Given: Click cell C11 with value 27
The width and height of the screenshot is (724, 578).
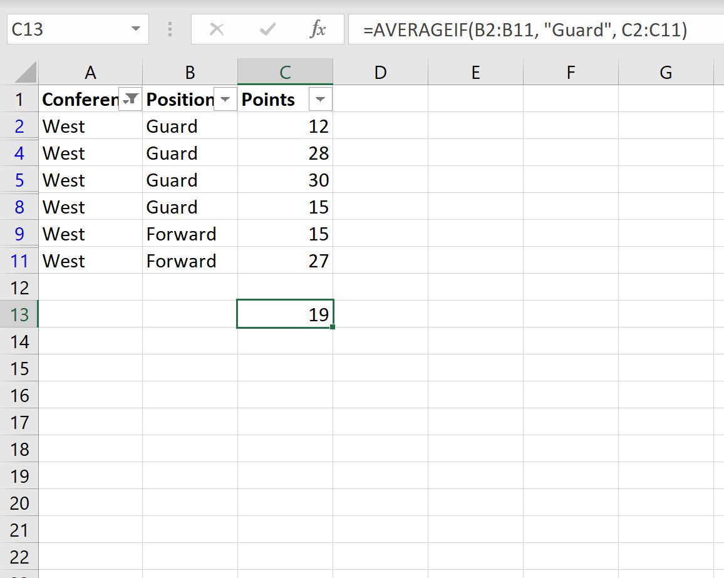Looking at the screenshot, I should tap(285, 261).
